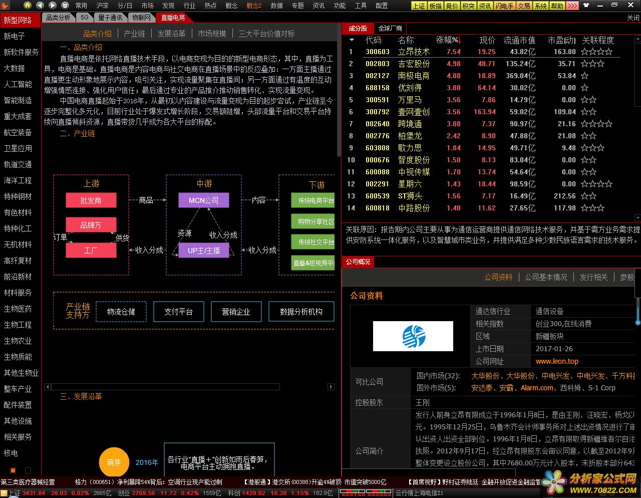Click the 物流仓储 box
The height and width of the screenshot is (498, 641).
coord(121,312)
